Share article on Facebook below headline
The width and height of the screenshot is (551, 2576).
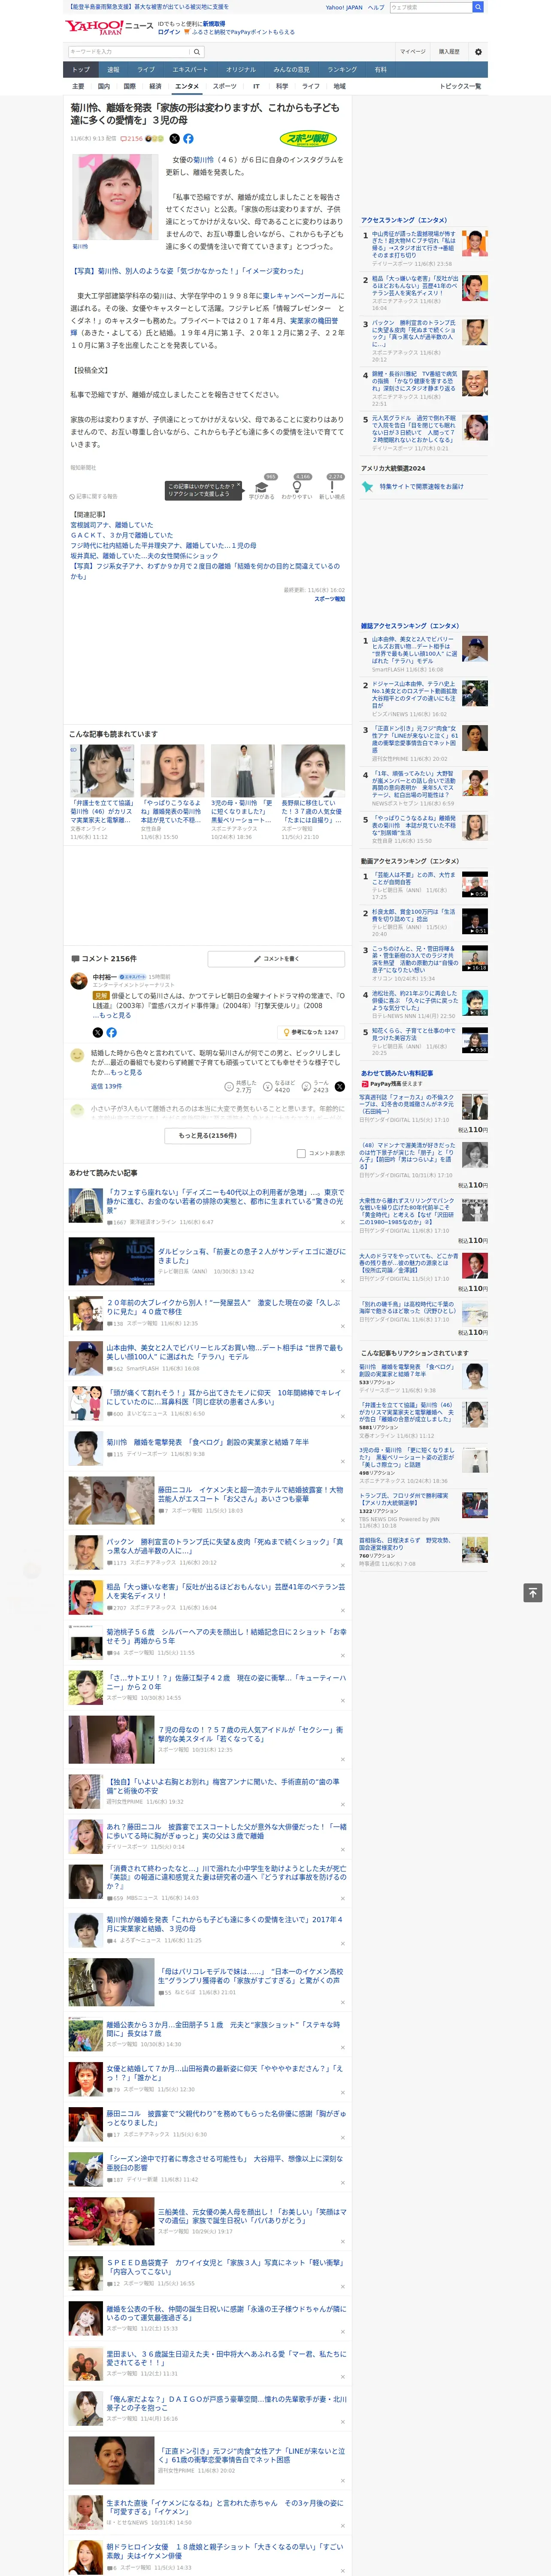(x=188, y=139)
